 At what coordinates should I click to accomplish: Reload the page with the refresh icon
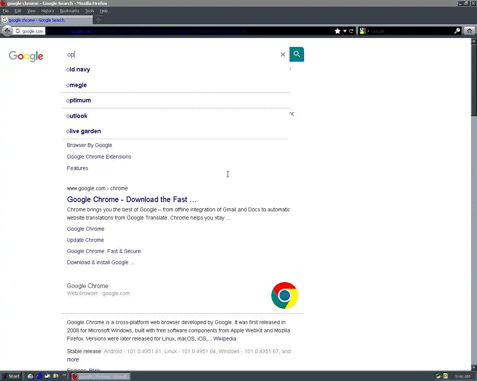click(x=351, y=31)
